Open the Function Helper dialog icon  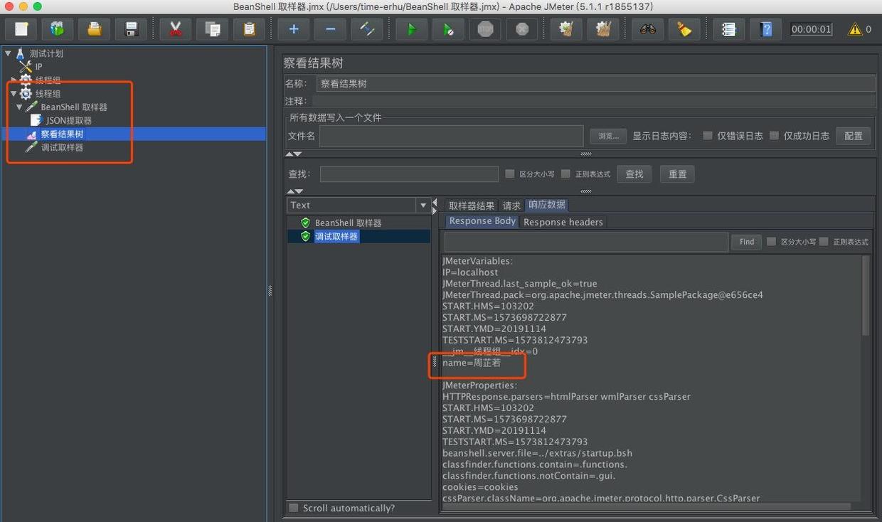click(728, 29)
